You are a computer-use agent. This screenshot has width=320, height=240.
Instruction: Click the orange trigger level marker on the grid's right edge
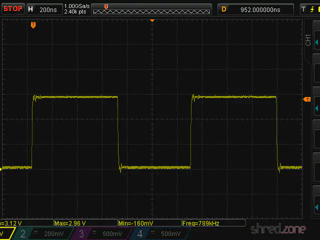coord(306,99)
